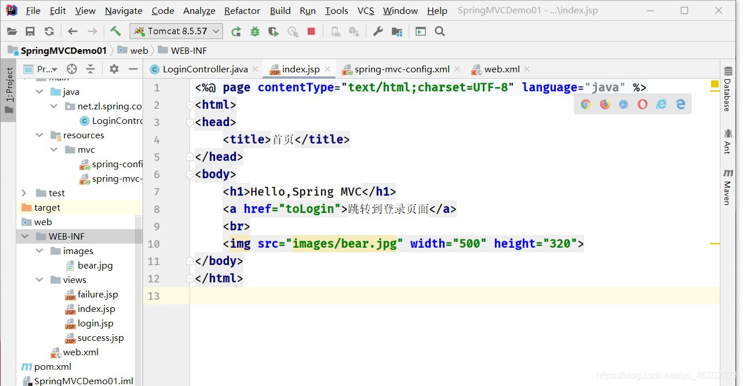Collapse the resources folder

pos(39,135)
